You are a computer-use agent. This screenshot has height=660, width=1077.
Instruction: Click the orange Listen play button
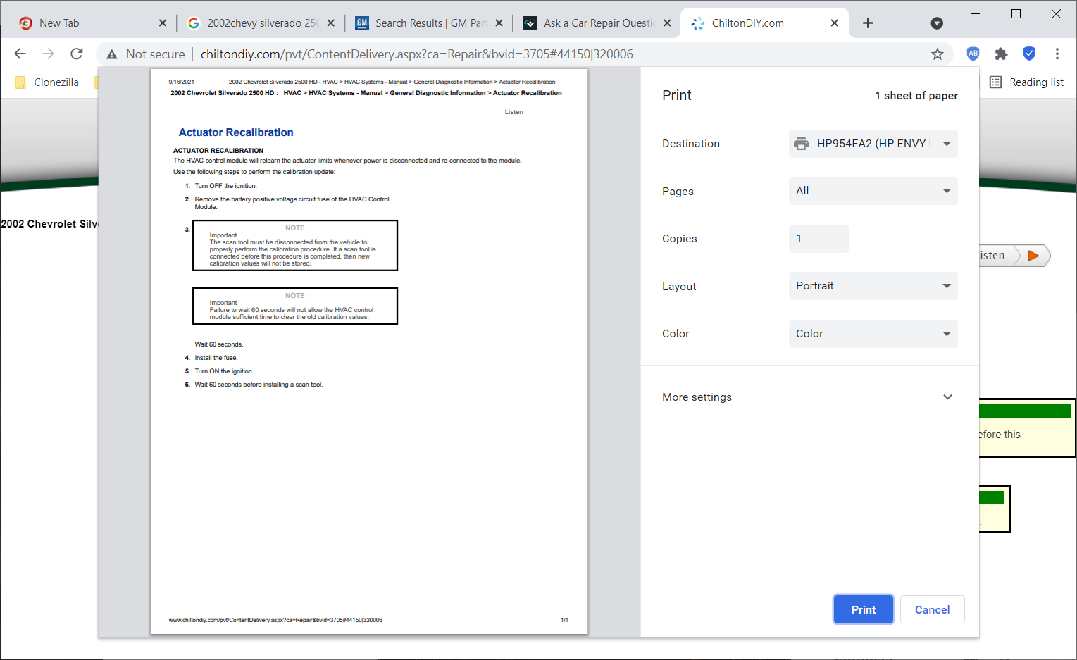[1033, 256]
